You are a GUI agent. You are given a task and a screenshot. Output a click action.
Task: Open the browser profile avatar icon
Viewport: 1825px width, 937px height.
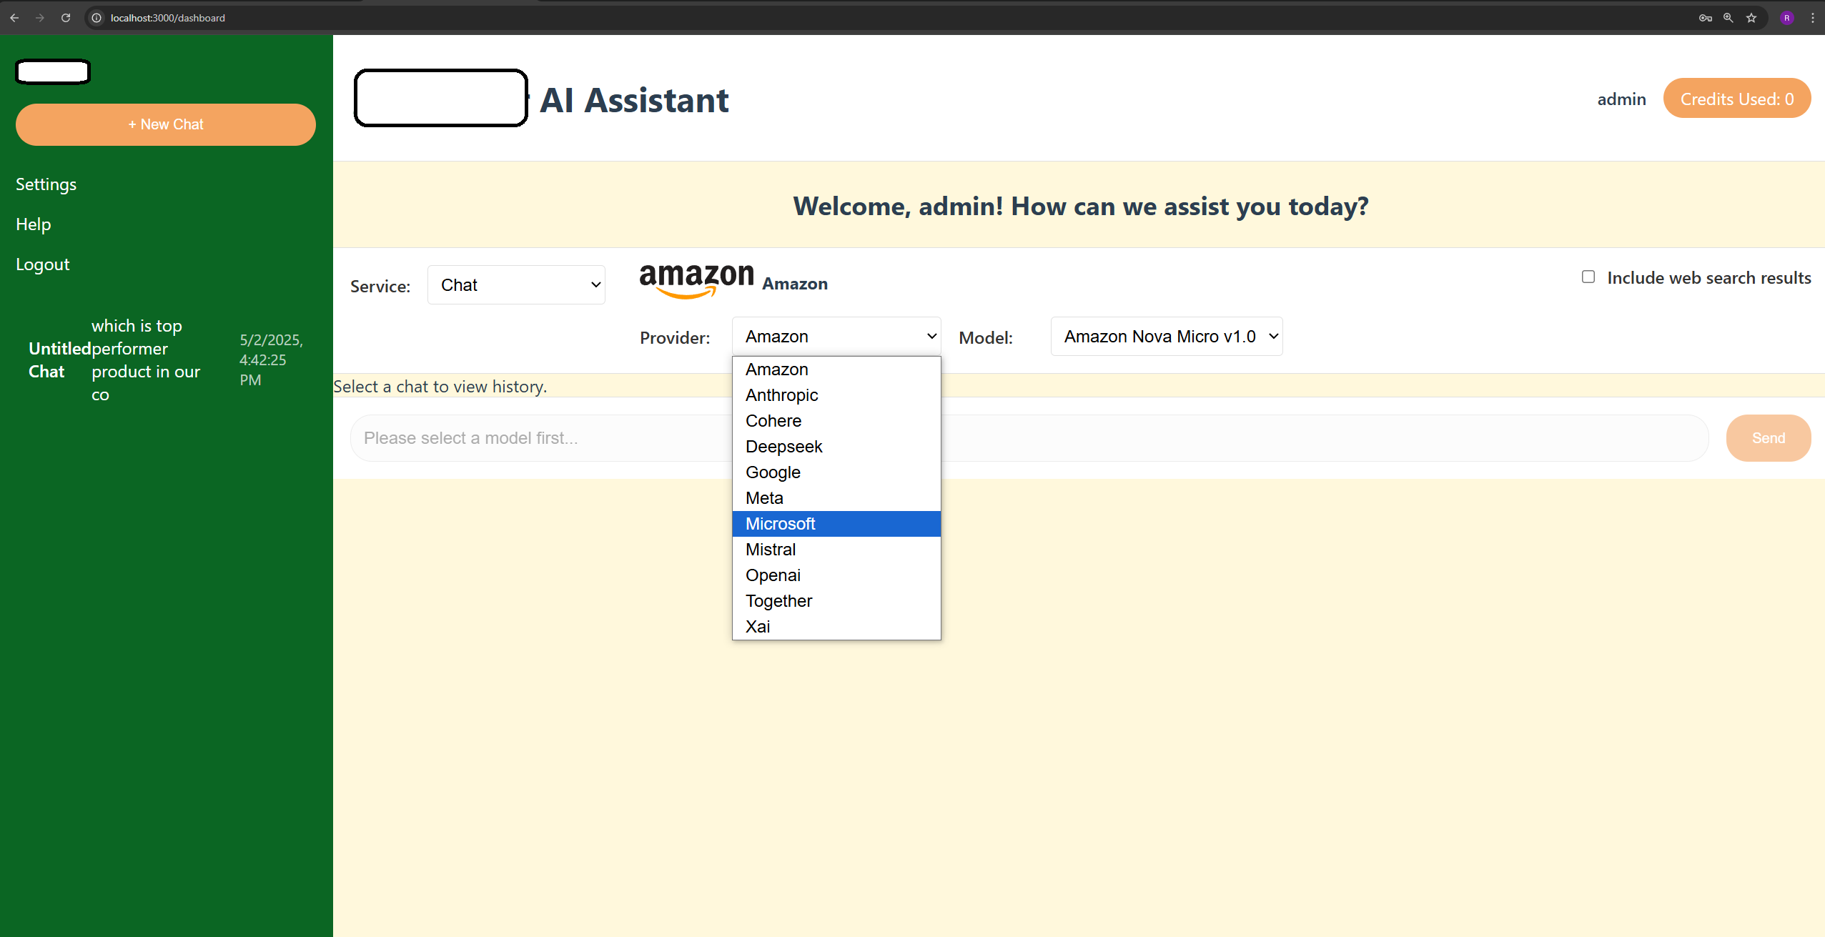(1786, 18)
